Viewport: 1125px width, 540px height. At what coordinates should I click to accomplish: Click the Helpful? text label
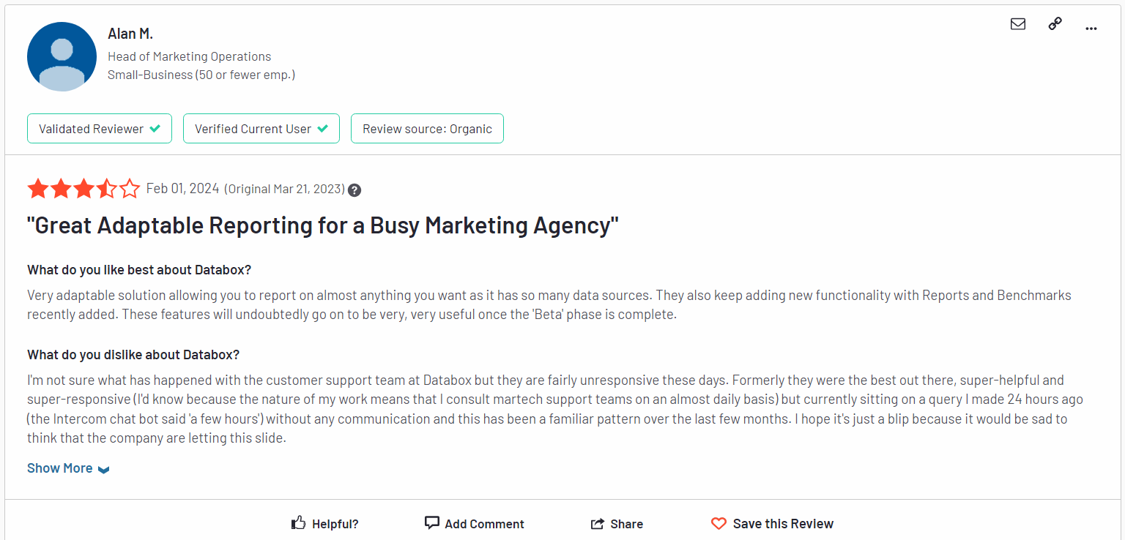point(335,524)
